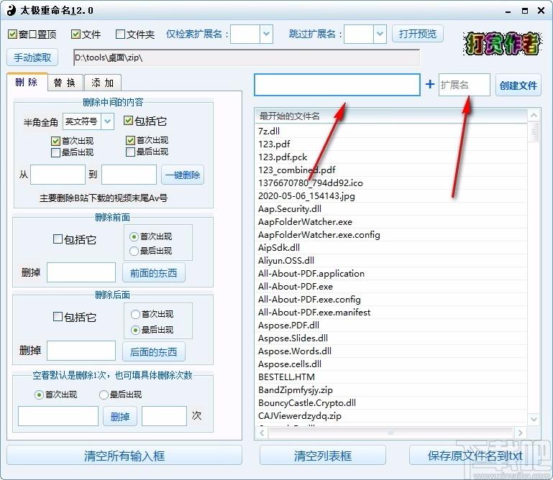Click 一键删除 button

[183, 175]
